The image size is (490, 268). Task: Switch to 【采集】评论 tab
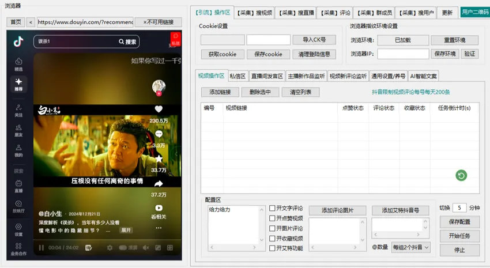(336, 13)
